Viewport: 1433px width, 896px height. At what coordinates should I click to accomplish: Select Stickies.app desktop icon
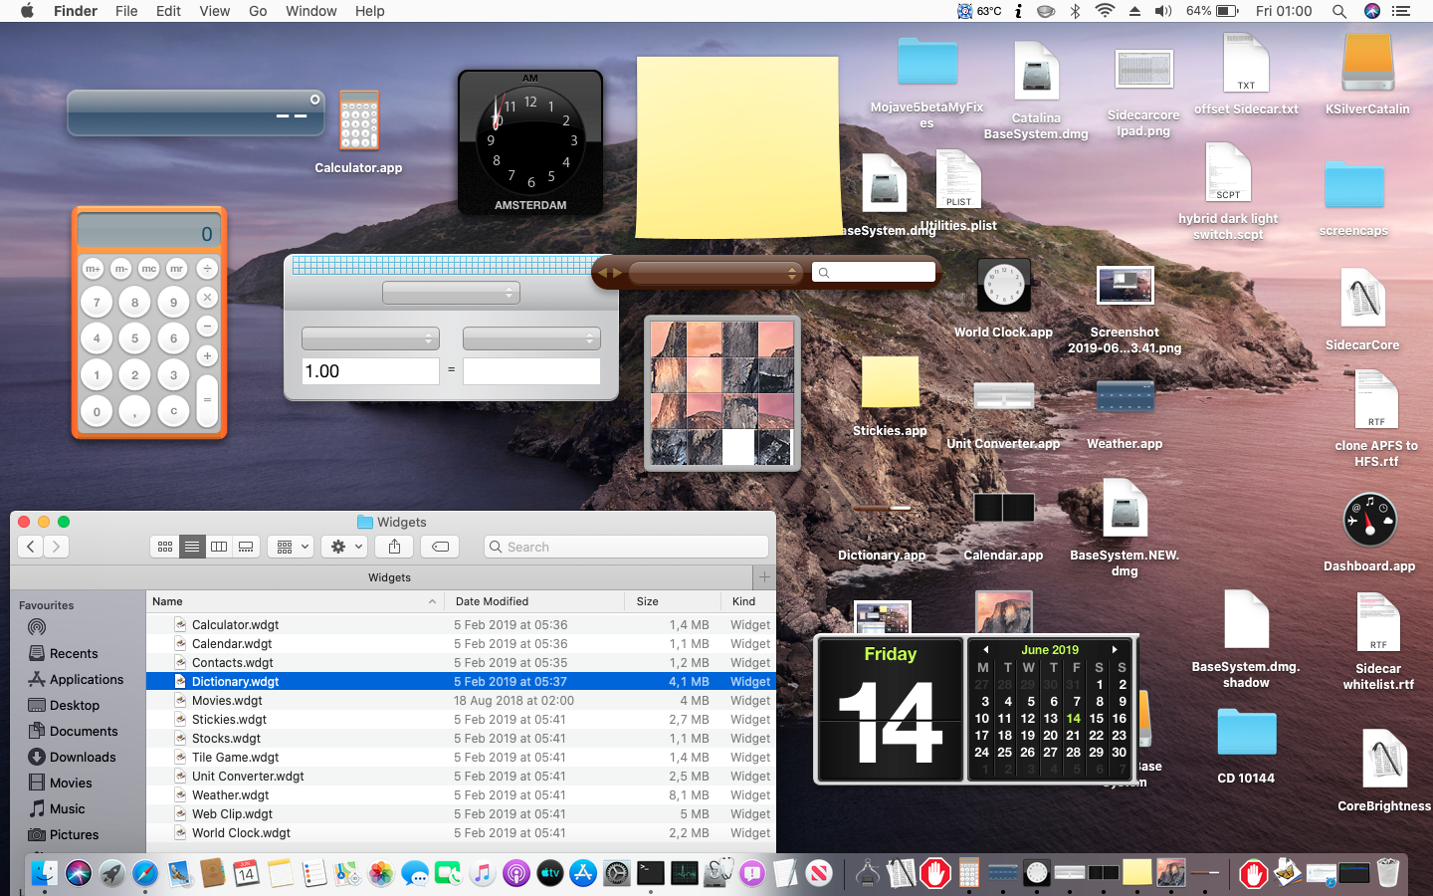pyautogui.click(x=890, y=382)
